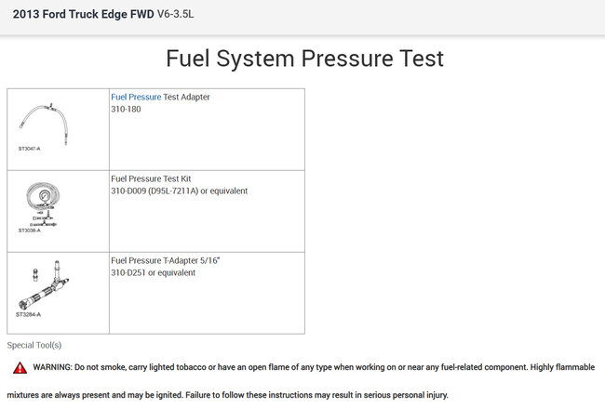
Task: Click the Fuel Pressure T-Adapter 5/16" text
Action: pos(164,260)
